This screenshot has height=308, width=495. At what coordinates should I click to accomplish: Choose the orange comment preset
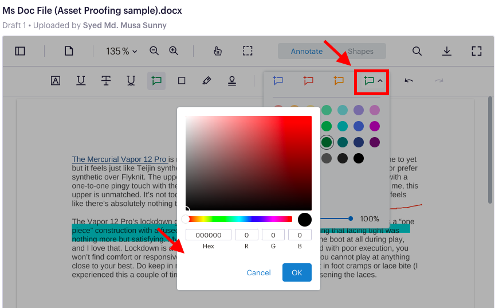(339, 80)
